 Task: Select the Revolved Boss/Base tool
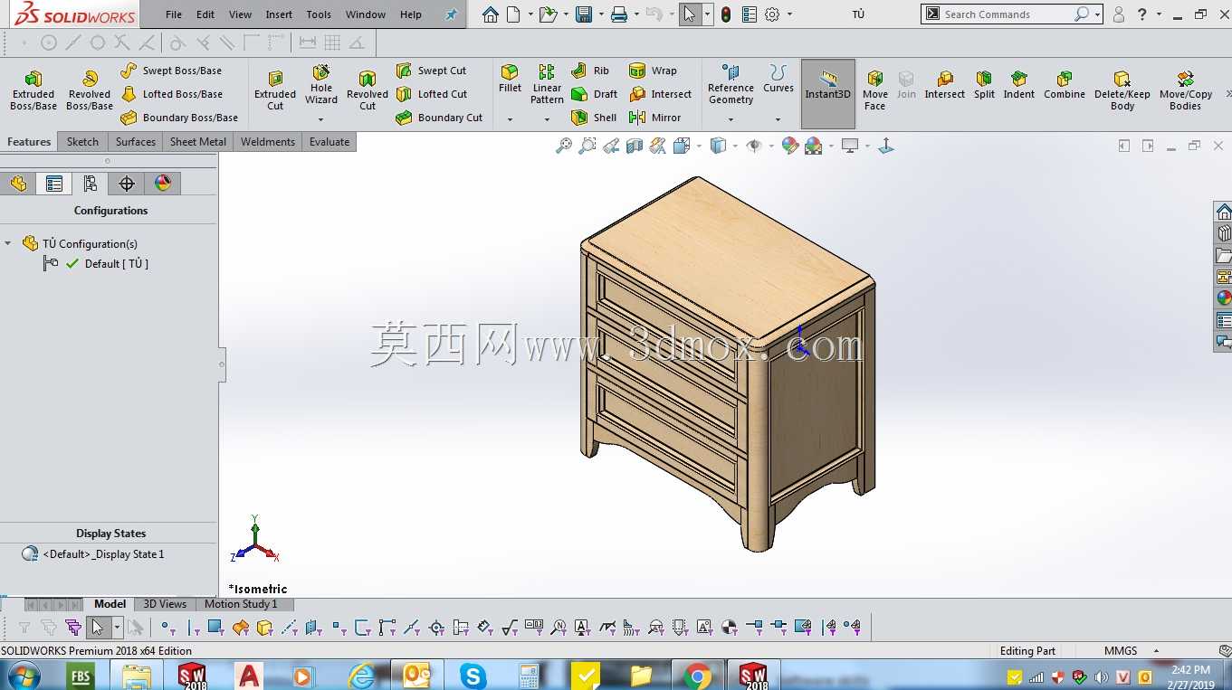pos(90,90)
